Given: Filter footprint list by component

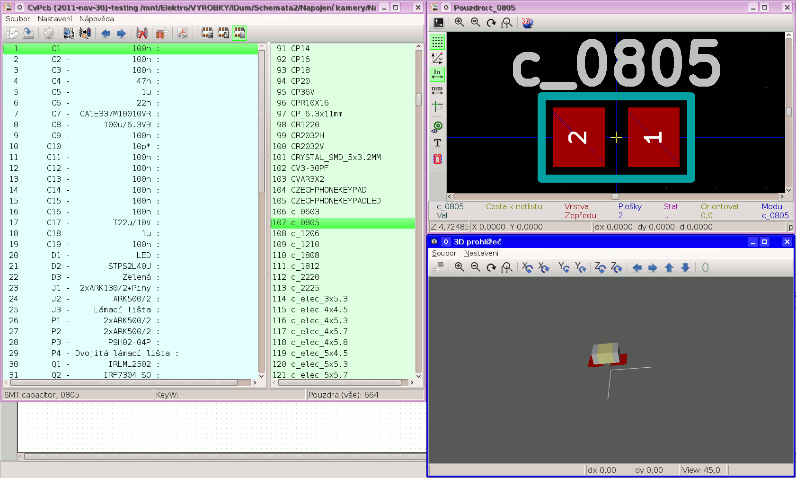Looking at the screenshot, I should pyautogui.click(x=207, y=33).
